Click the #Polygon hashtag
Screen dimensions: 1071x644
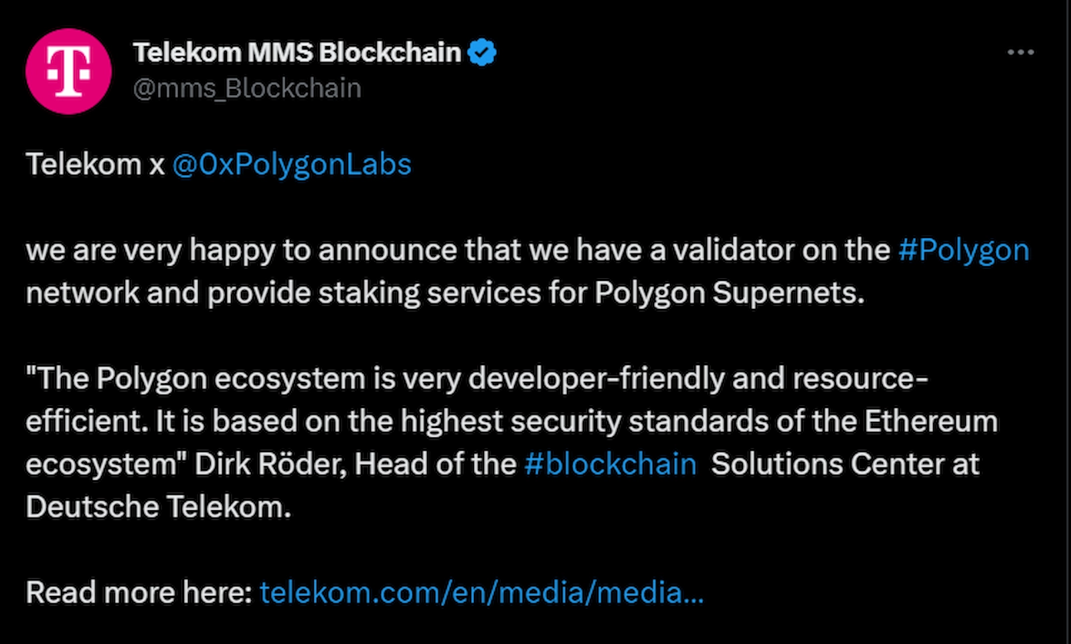[x=964, y=249]
